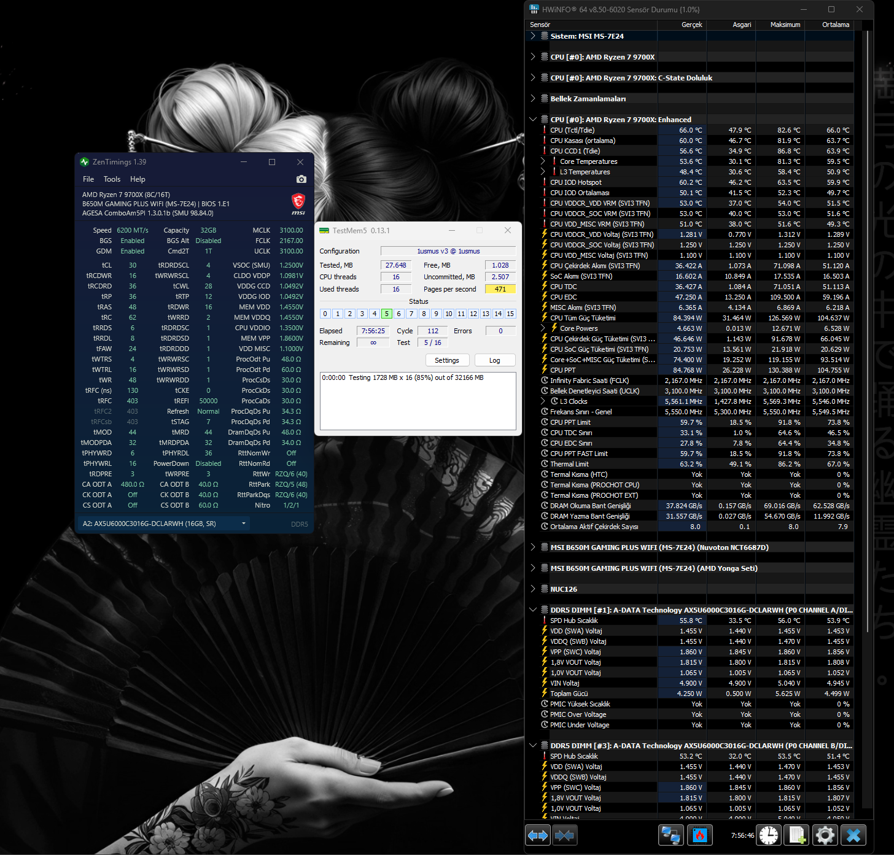Image resolution: width=894 pixels, height=855 pixels.
Task: Expand the Core Powers sub-list
Action: click(x=543, y=328)
